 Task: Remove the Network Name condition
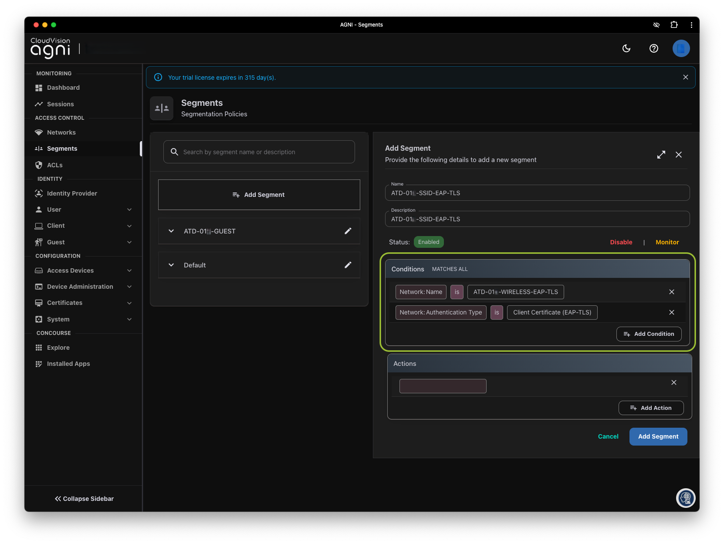coord(671,292)
